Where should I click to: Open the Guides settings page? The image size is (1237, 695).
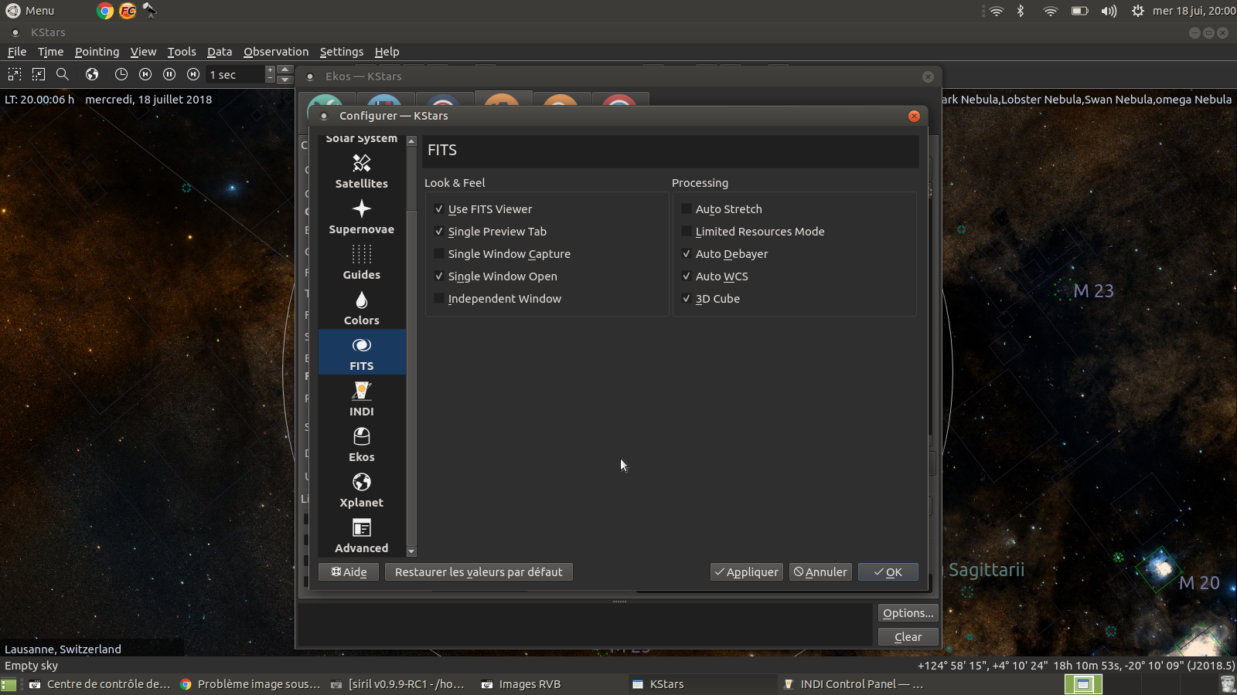(361, 263)
